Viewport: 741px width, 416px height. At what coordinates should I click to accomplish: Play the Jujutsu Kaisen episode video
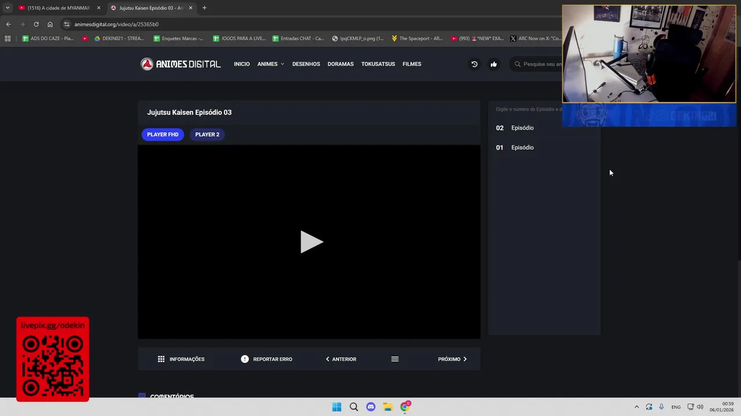click(311, 242)
